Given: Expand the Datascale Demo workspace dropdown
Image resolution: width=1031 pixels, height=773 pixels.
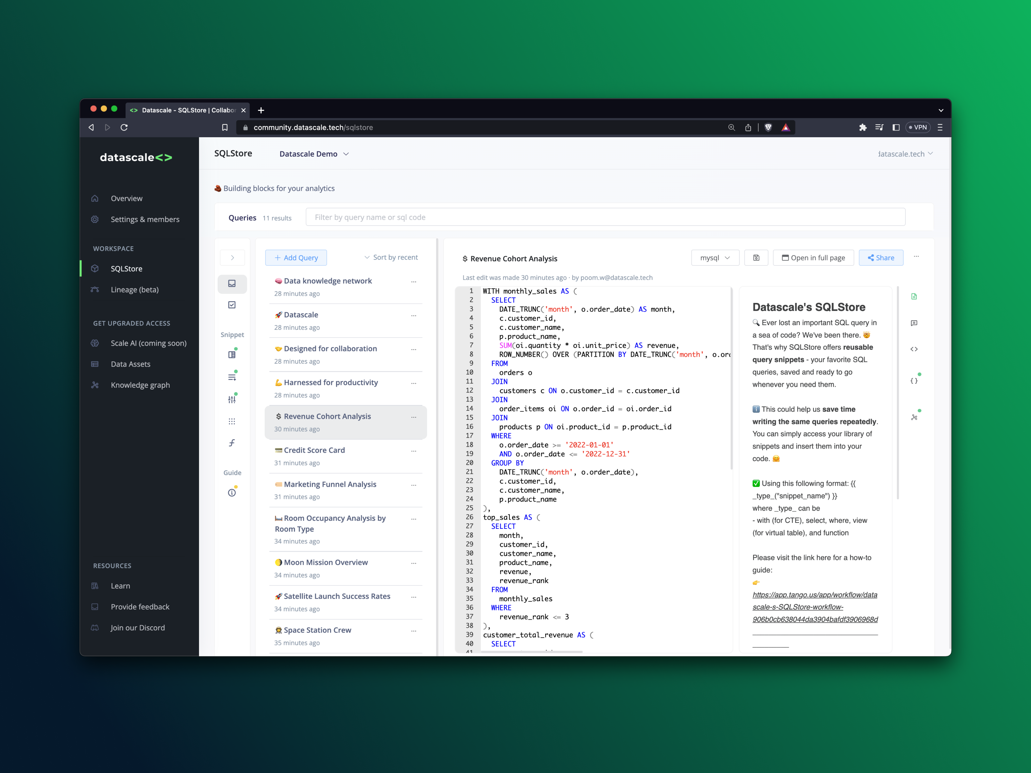Looking at the screenshot, I should (314, 154).
